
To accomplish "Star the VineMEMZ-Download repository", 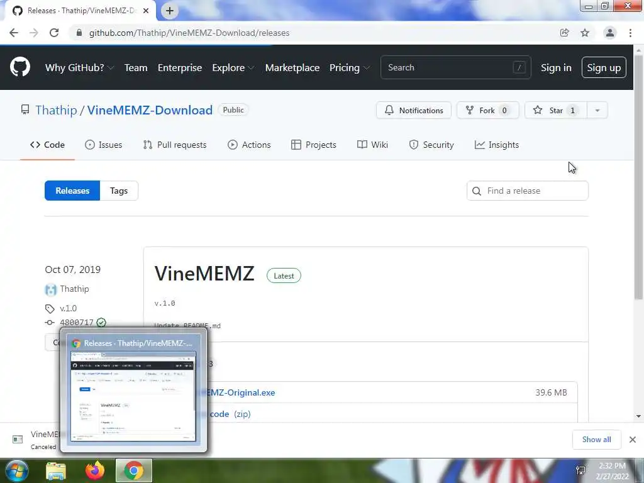I will click(x=556, y=111).
